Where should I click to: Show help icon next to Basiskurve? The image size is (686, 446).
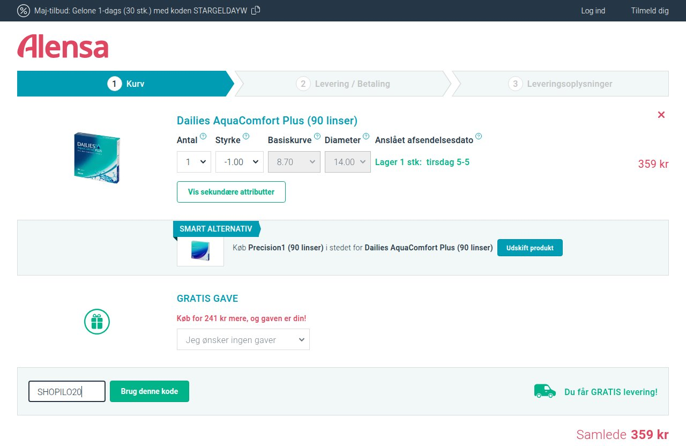(317, 136)
